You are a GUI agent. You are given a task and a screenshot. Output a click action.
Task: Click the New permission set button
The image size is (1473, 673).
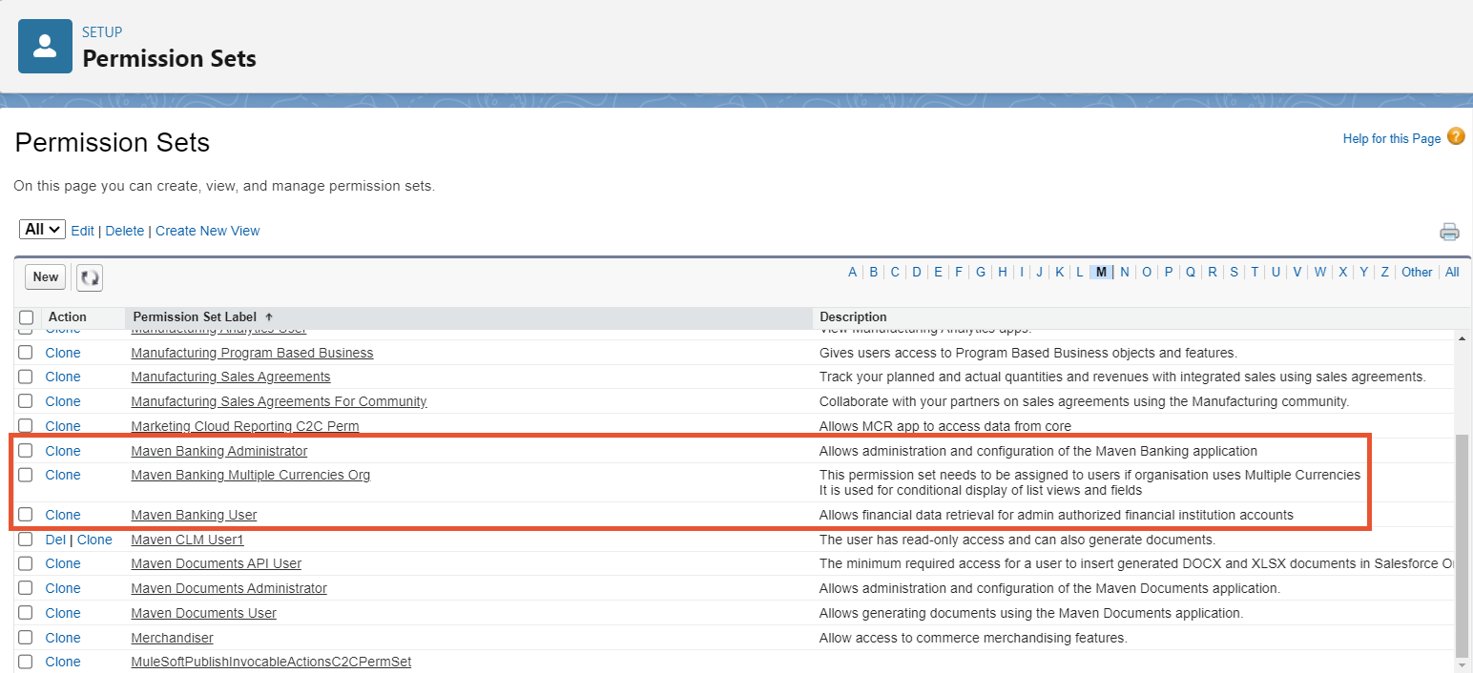46,277
